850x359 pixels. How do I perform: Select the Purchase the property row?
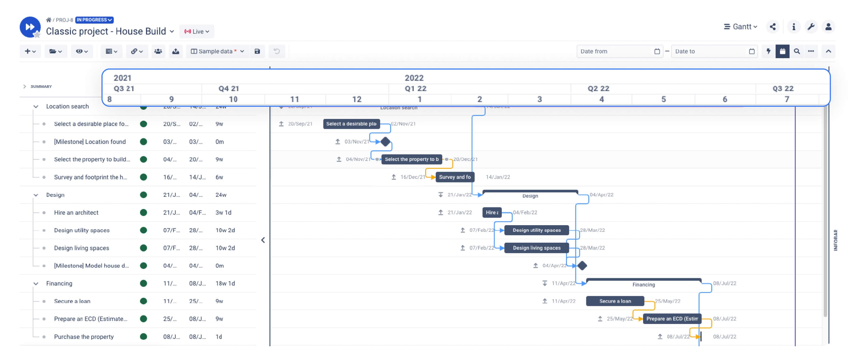point(138,337)
